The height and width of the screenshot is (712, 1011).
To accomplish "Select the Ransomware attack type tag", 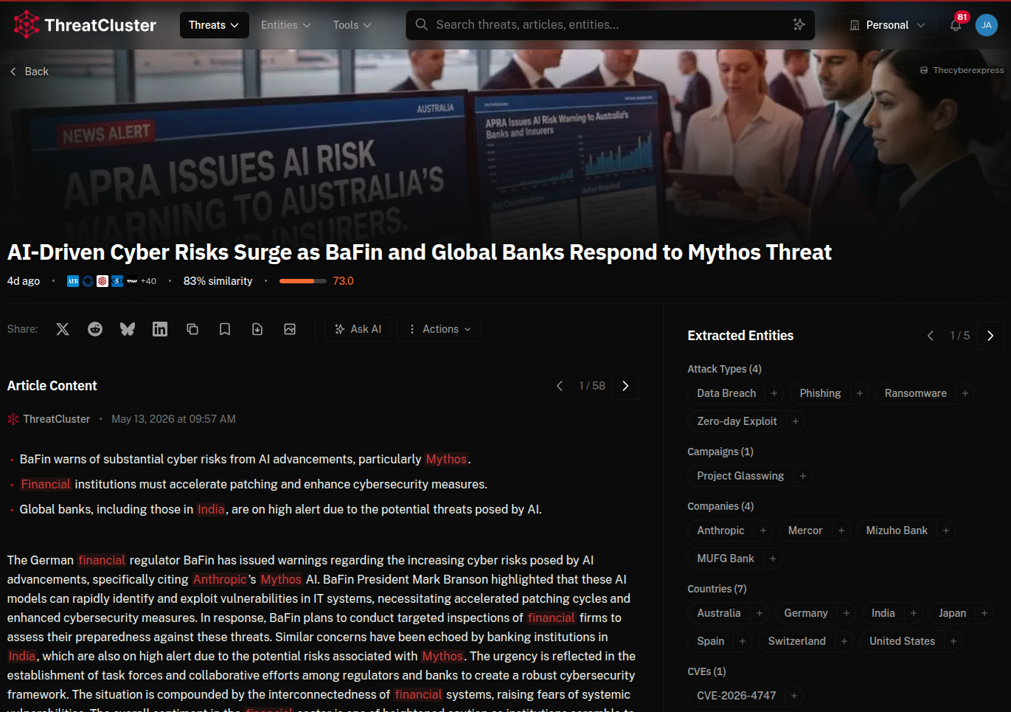I will pyautogui.click(x=915, y=393).
